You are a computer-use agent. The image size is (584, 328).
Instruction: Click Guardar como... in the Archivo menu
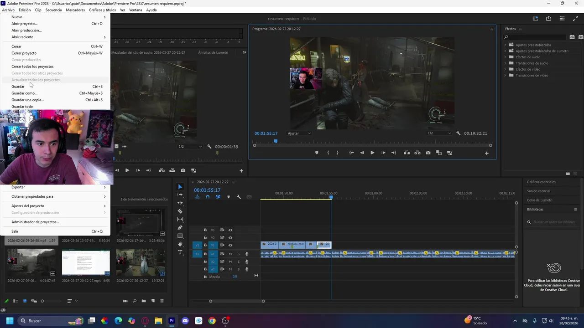25,93
